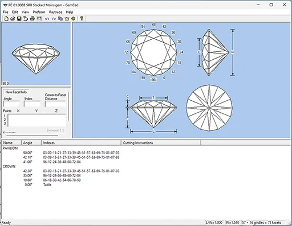
Task: Select the PAVILION section label
Action: click(x=10, y=148)
